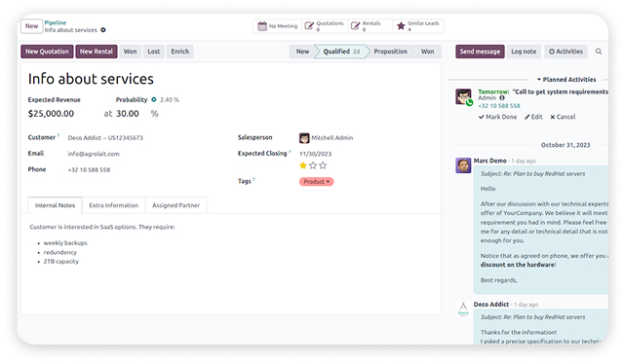
Task: Switch to Assigned Partner tab
Action: tap(175, 205)
